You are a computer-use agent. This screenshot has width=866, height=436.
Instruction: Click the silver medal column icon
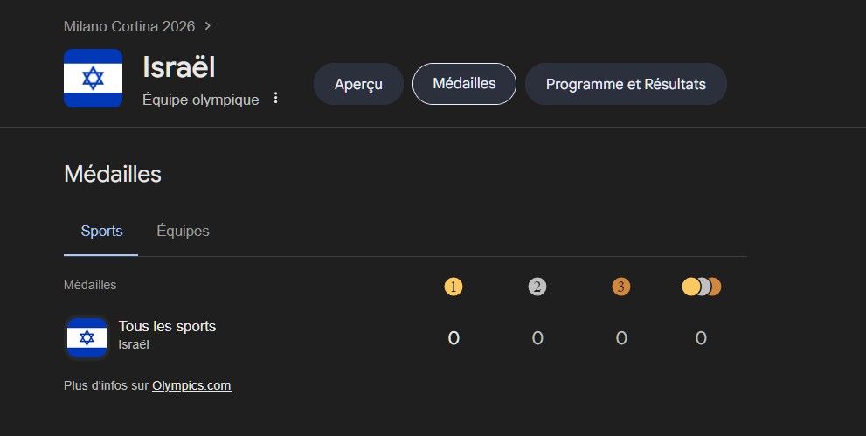[537, 287]
